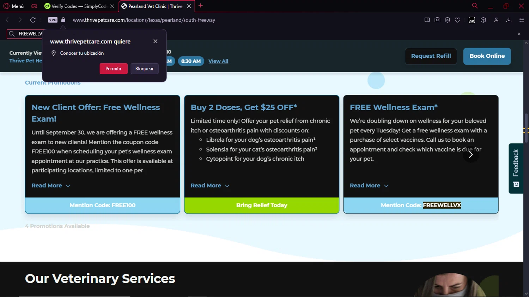This screenshot has width=529, height=297.
Task: Expand Read More on Buy 2 Doses card
Action: pyautogui.click(x=210, y=186)
